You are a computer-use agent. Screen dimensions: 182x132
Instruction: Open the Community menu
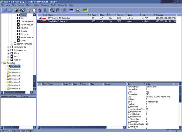[62, 5]
